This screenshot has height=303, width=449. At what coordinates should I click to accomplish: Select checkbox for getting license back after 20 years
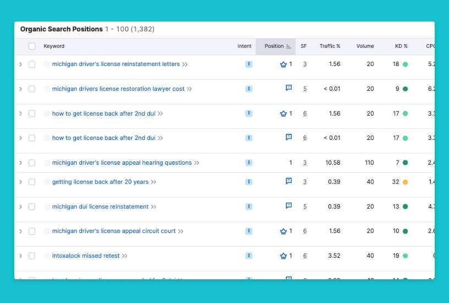(x=32, y=182)
